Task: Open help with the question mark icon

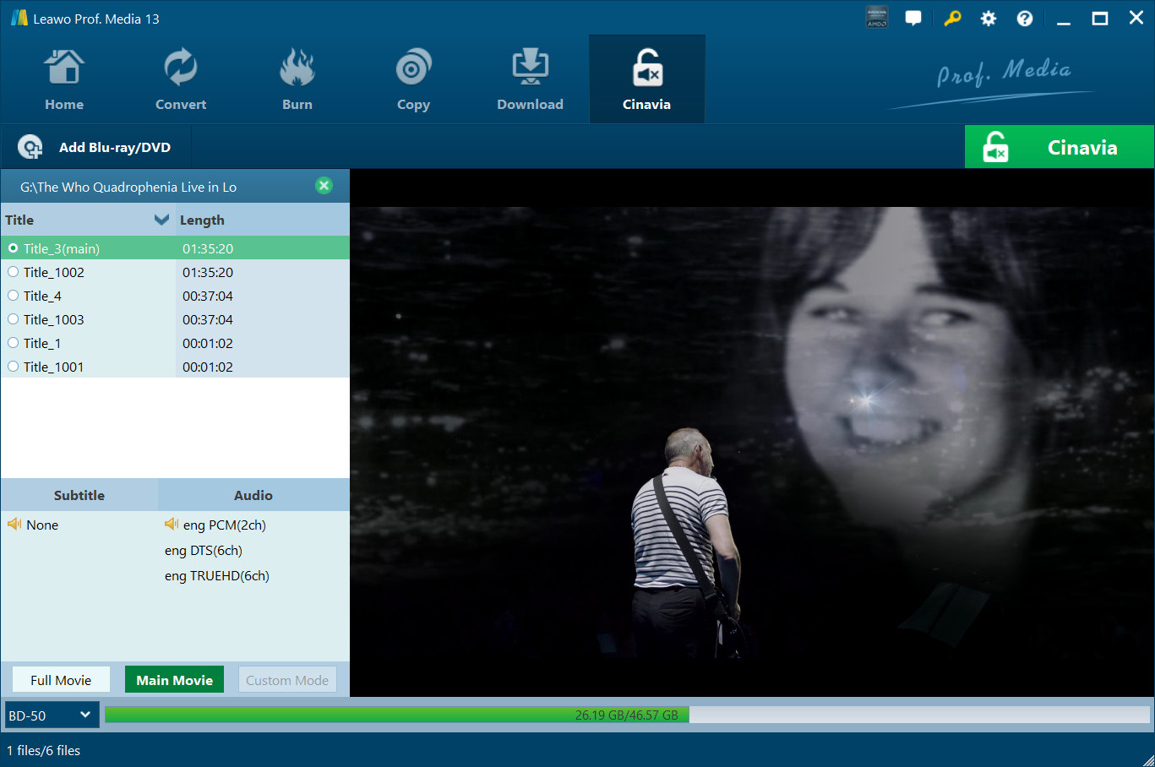Action: click(1024, 19)
